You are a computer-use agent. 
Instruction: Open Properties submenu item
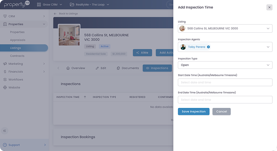click(17, 32)
